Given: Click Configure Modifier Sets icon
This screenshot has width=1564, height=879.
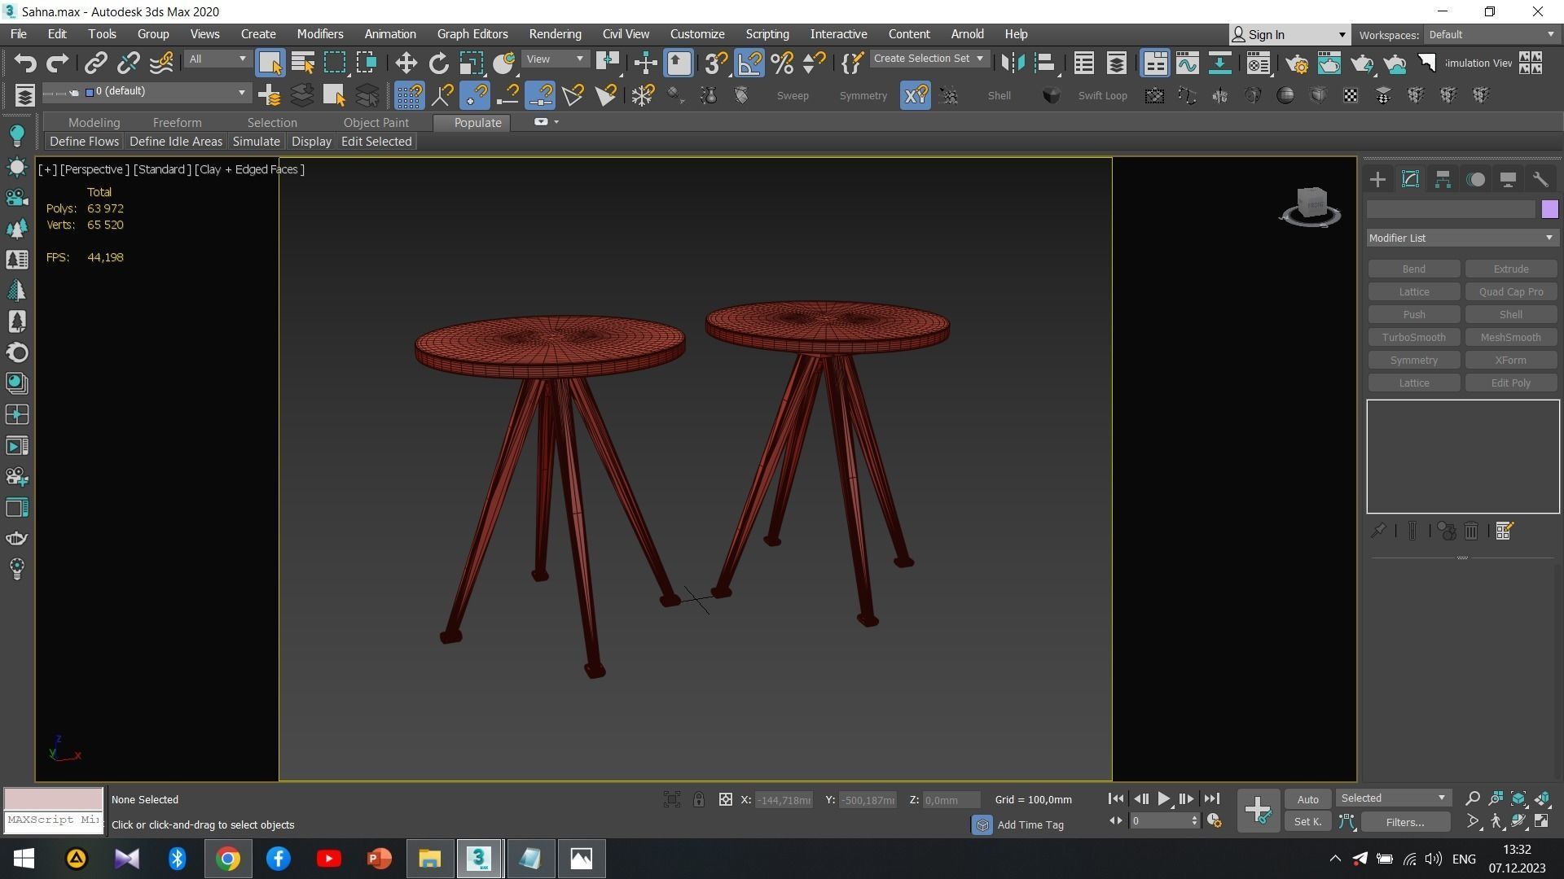Looking at the screenshot, I should 1505,531.
